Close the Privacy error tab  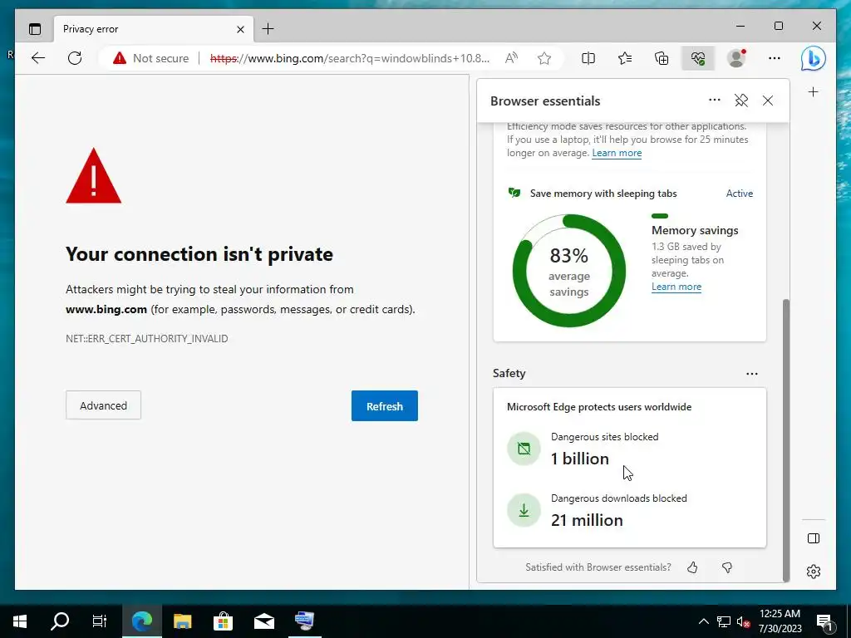[x=240, y=29]
